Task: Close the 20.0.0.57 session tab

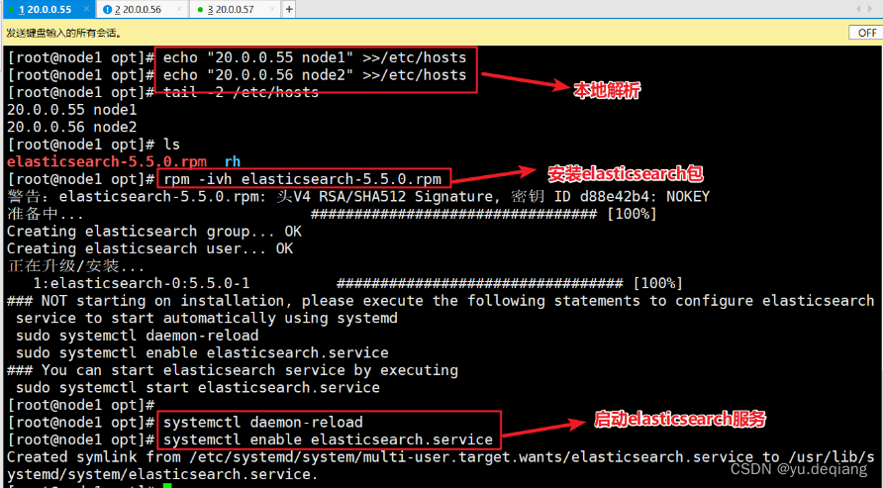Action: [271, 9]
